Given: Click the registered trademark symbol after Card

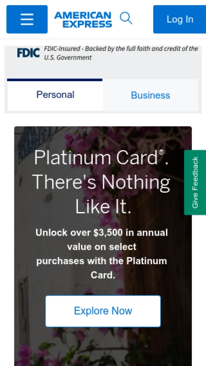Looking at the screenshot, I should click(161, 153).
